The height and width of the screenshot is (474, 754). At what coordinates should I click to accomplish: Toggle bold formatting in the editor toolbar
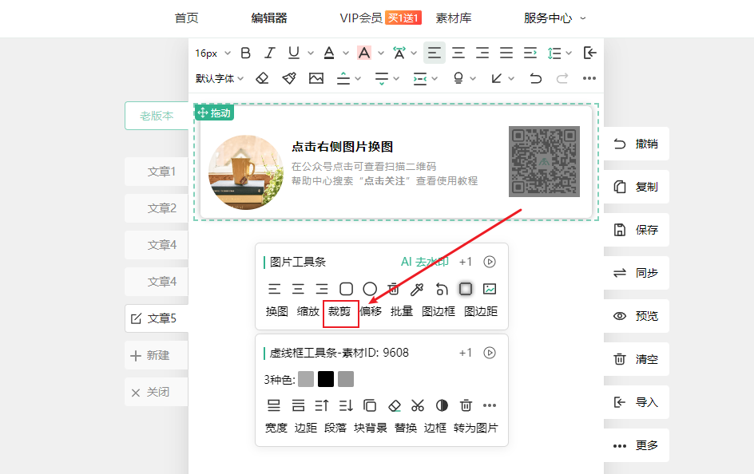[246, 53]
